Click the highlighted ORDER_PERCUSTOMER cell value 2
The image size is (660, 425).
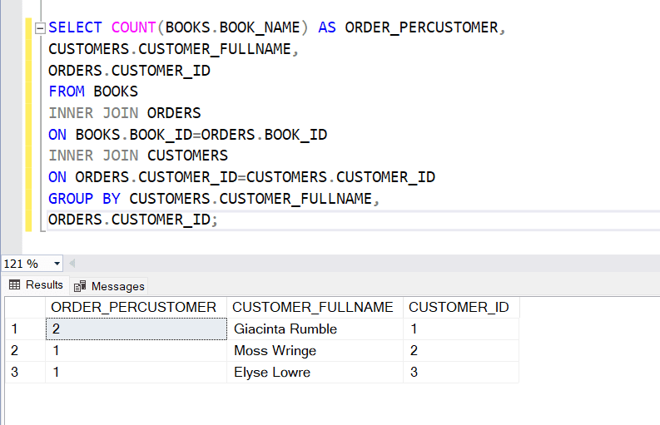click(x=136, y=329)
